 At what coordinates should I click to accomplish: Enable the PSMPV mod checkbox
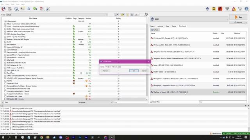5,81
